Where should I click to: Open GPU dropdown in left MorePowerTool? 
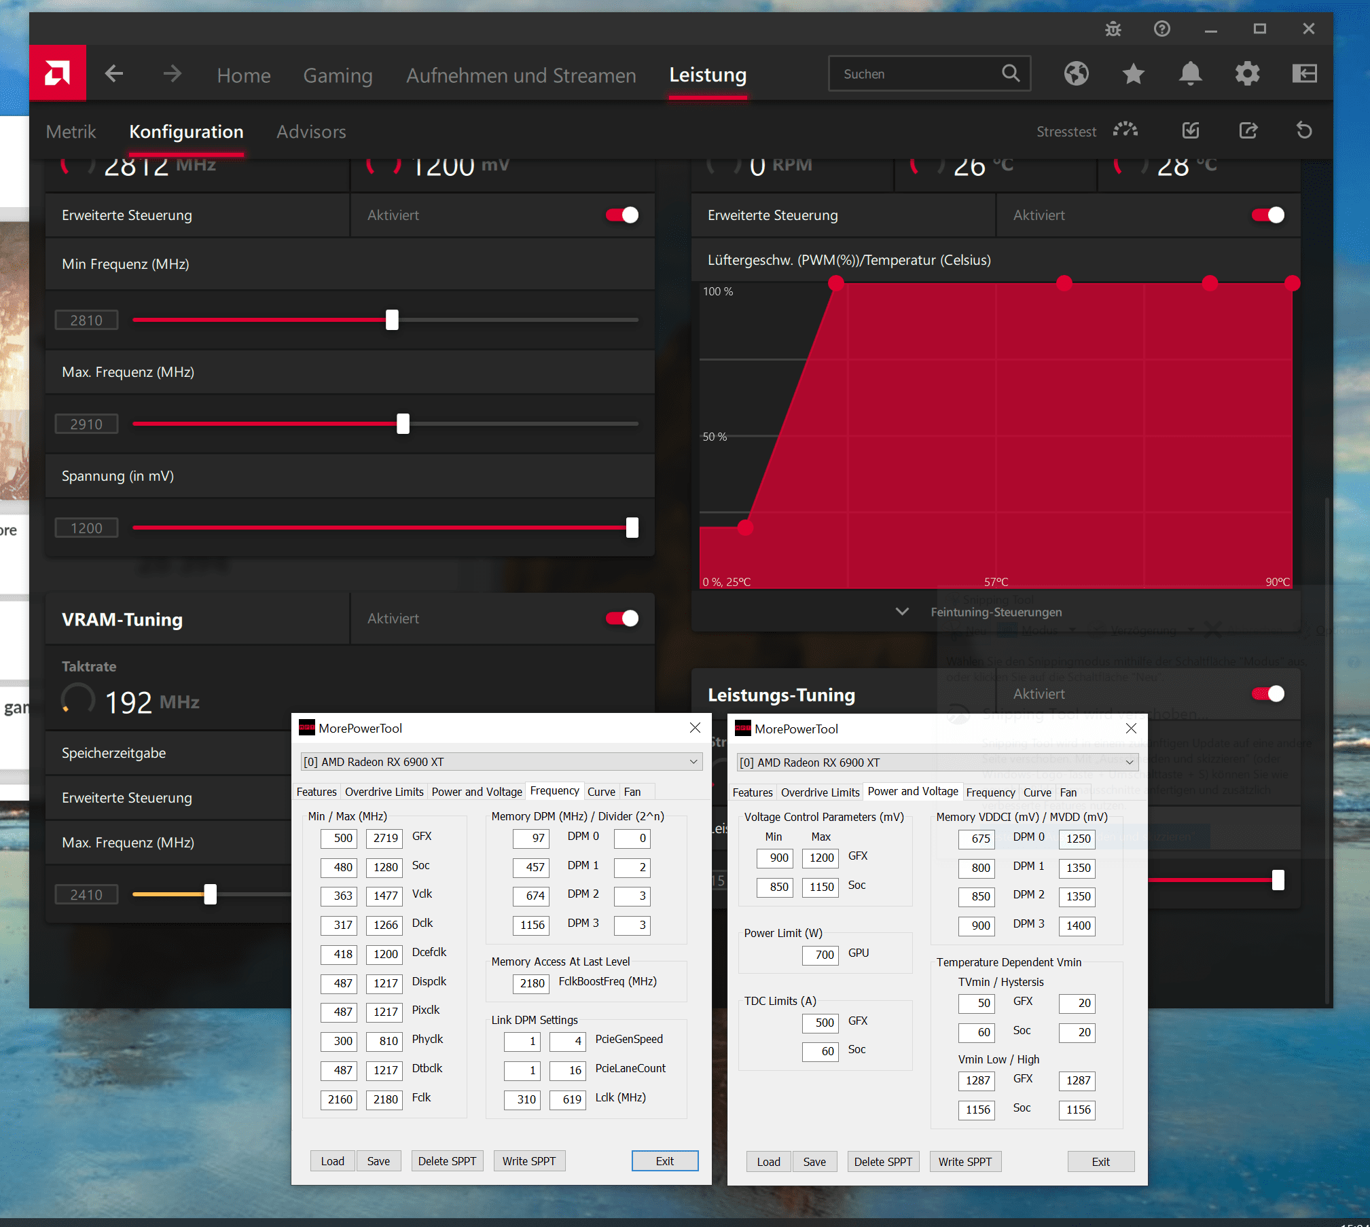click(x=501, y=762)
